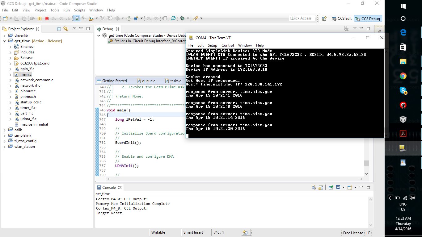Image resolution: width=422 pixels, height=237 pixels.
Task: Open Microsoft Edge from the taskbar
Action: [x=403, y=32]
